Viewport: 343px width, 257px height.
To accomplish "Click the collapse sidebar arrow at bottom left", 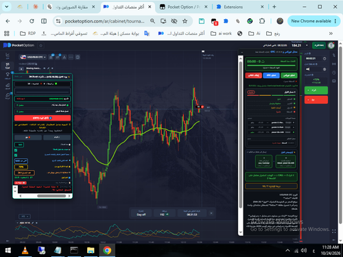I will coord(8,241).
